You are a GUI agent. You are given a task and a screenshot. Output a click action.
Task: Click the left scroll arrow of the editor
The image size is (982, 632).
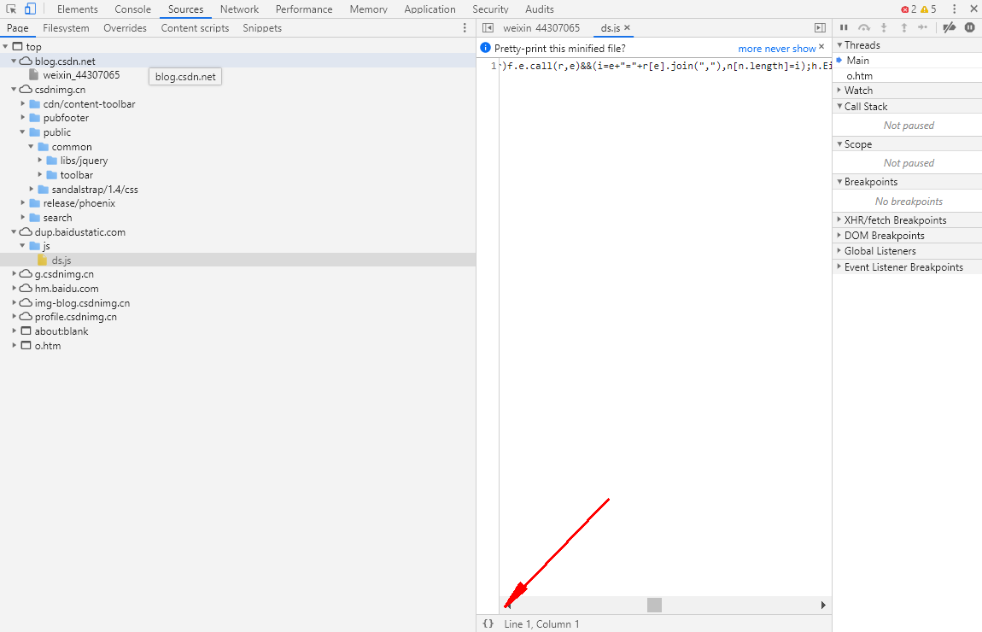click(507, 605)
